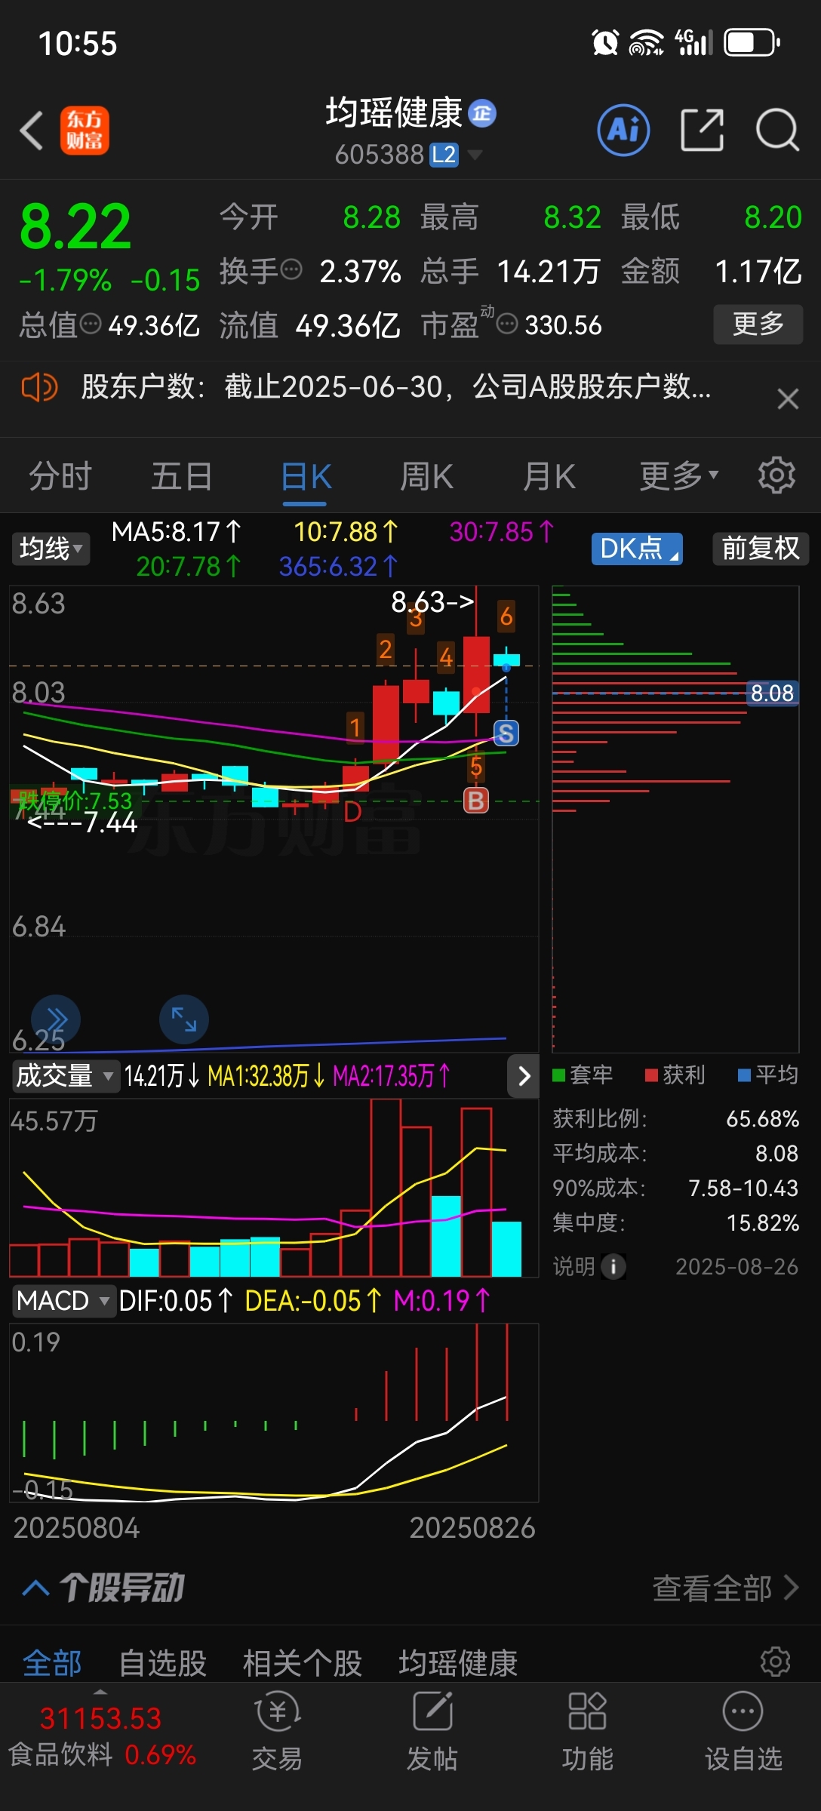Switch to 五日 chart tab
Screen dimensions: 821x1811
coord(182,476)
